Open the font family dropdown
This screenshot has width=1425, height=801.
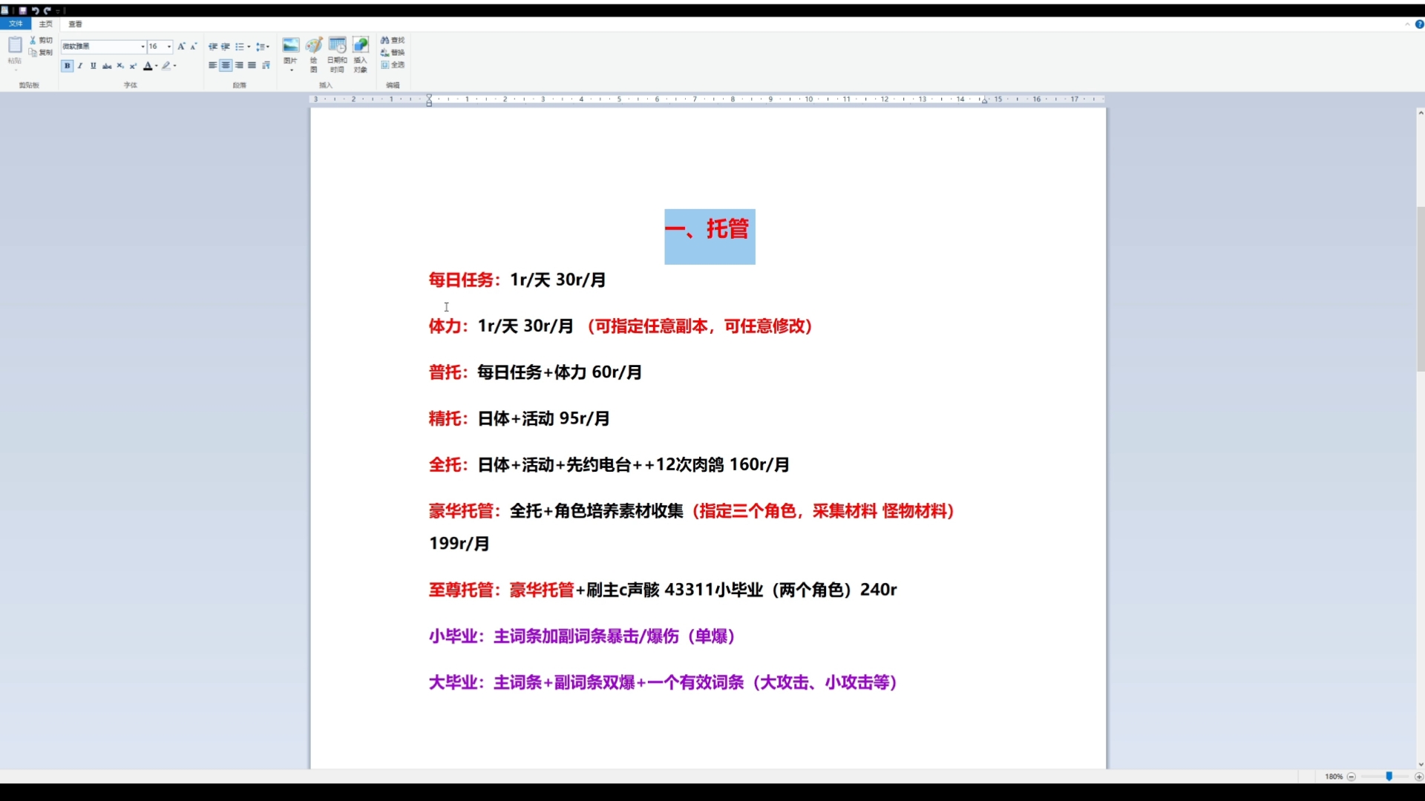pyautogui.click(x=142, y=47)
